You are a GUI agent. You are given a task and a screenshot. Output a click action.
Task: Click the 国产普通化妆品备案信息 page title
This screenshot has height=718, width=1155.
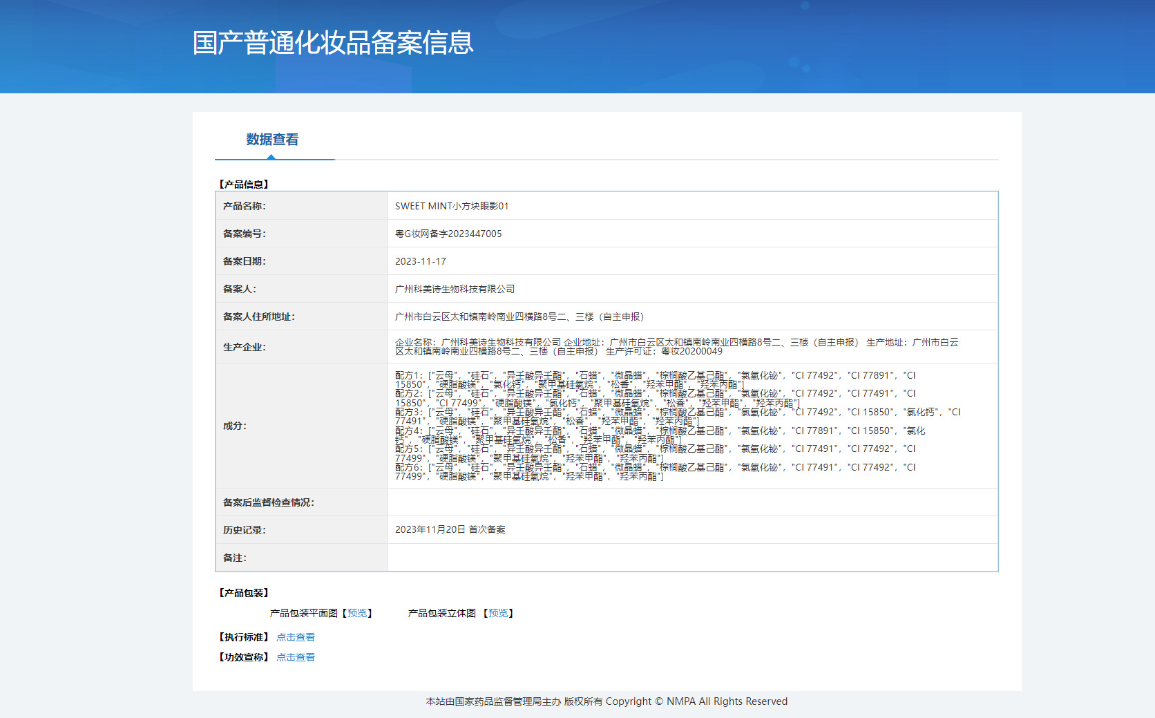[333, 43]
